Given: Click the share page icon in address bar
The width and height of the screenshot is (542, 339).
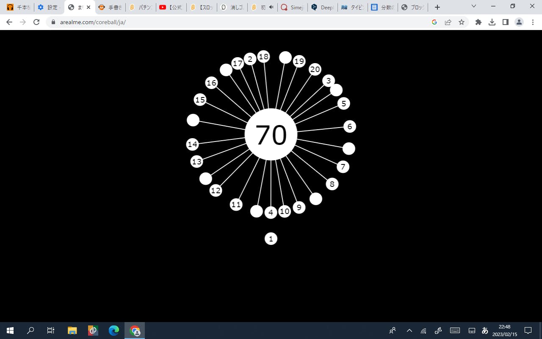Looking at the screenshot, I should pos(448,22).
